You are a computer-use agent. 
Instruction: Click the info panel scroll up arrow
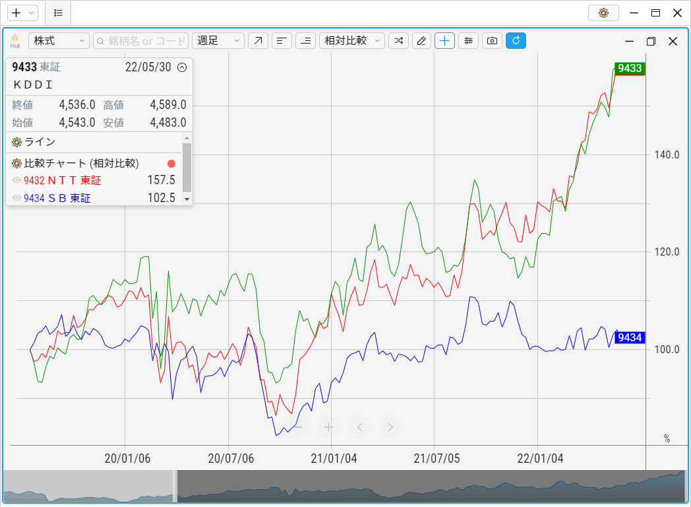(x=187, y=138)
